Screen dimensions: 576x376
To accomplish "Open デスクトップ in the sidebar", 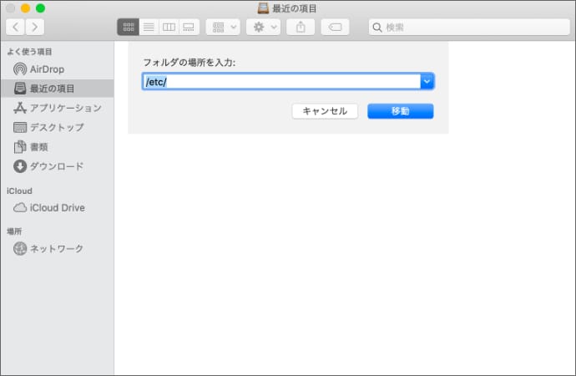I will tap(56, 127).
